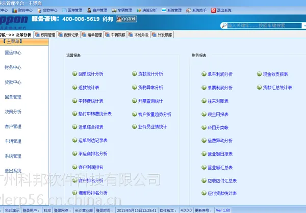The height and width of the screenshot is (213, 306).
Task: Click the 主菜单 sidebar header
Action: (x=24, y=42)
